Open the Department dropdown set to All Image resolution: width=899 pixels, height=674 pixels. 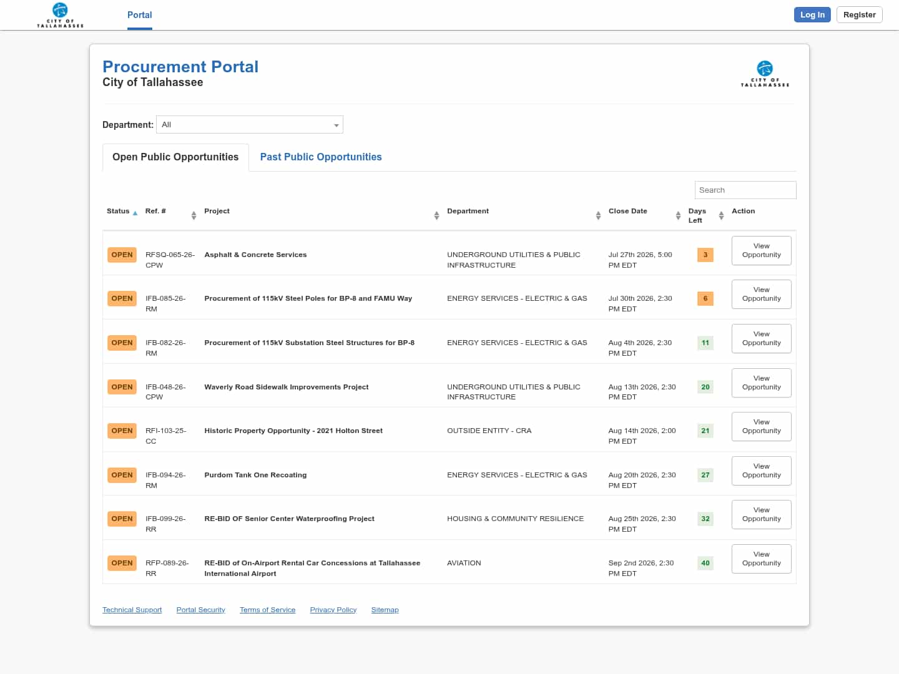point(250,125)
